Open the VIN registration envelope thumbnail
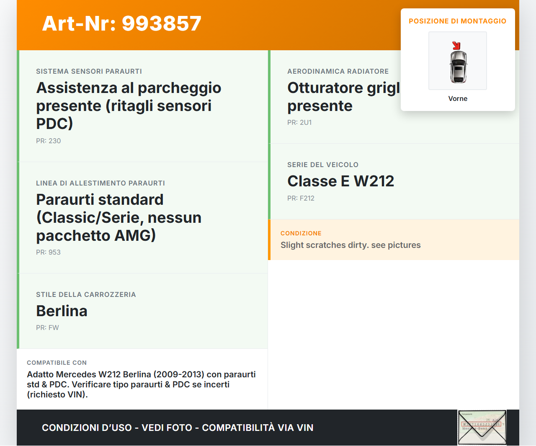Viewport: 536px width, 446px height. 482,427
